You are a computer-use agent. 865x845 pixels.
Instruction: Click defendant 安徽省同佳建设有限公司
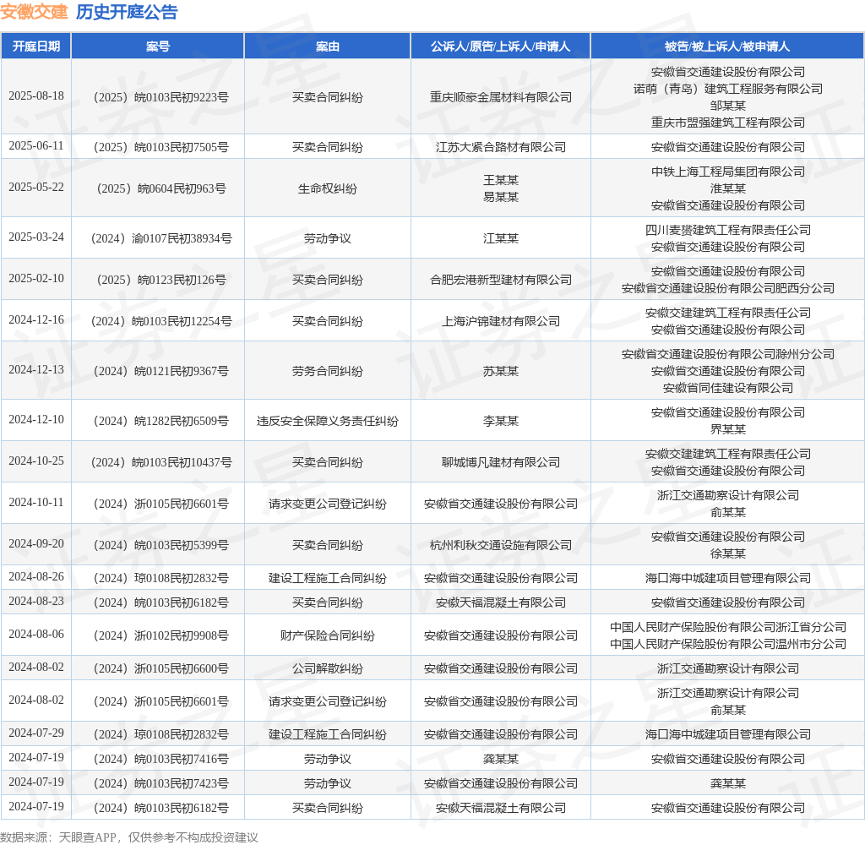[727, 388]
